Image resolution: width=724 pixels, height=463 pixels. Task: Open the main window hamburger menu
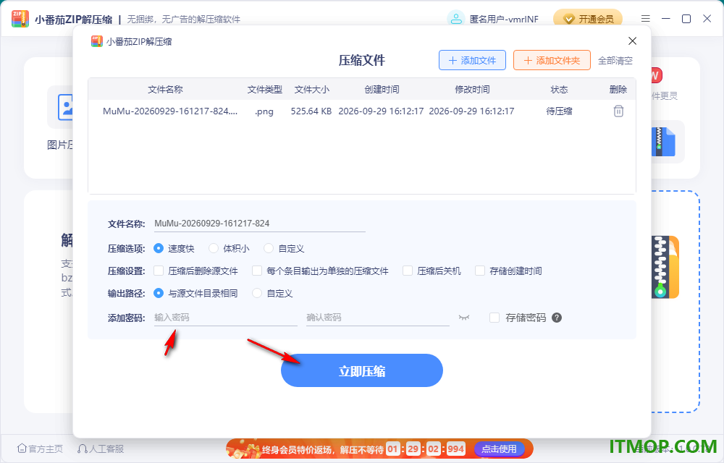[x=646, y=18]
